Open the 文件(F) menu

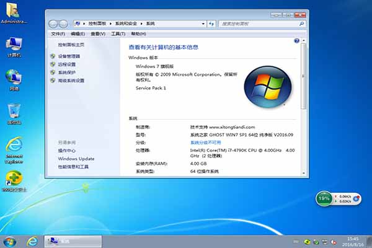pyautogui.click(x=58, y=33)
